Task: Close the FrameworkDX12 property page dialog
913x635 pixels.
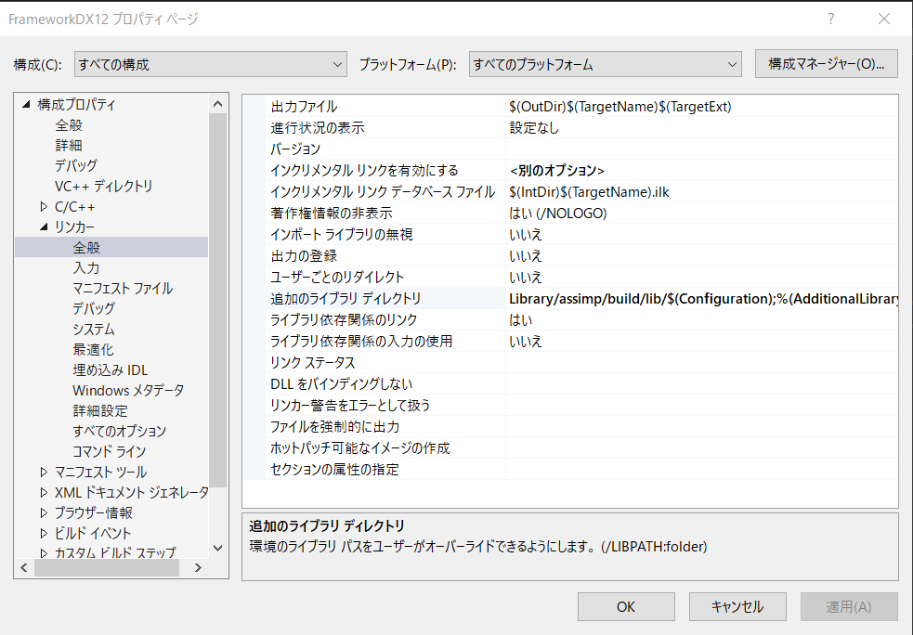Action: [x=884, y=19]
